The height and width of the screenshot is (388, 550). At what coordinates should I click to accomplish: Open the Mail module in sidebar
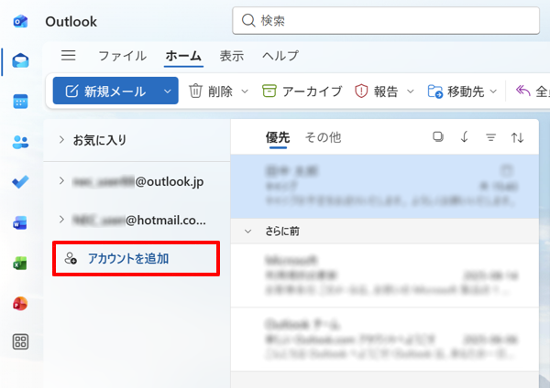coord(20,61)
